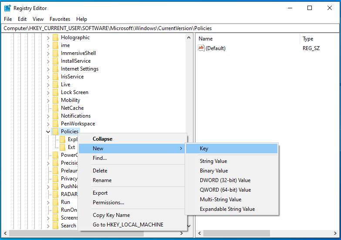Open the Edit menu
The image size is (341, 240).
tap(22, 19)
